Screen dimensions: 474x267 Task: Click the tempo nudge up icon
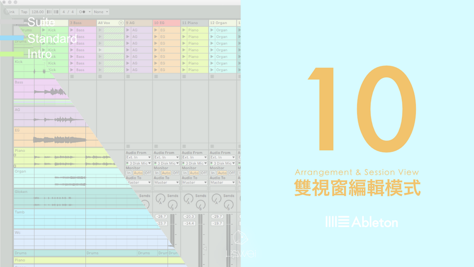click(x=56, y=12)
